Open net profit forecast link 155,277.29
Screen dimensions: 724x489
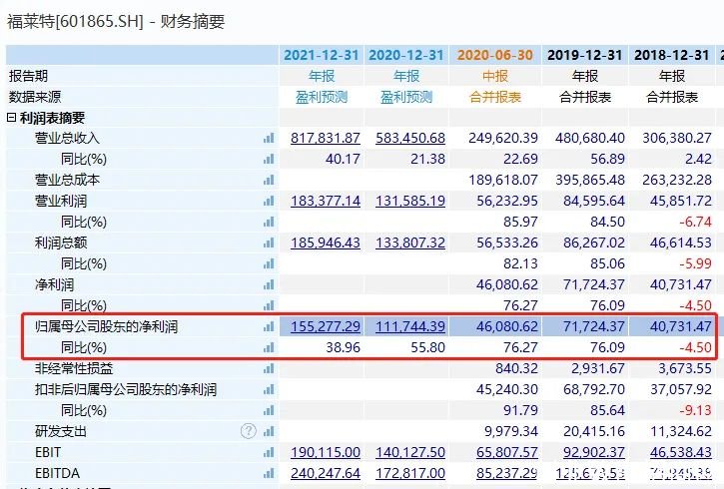point(326,326)
